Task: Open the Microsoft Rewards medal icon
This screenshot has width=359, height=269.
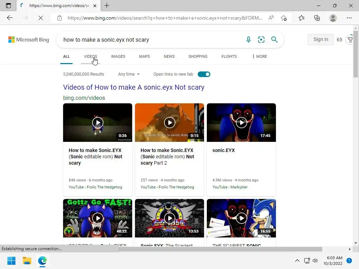Action: [x=350, y=40]
